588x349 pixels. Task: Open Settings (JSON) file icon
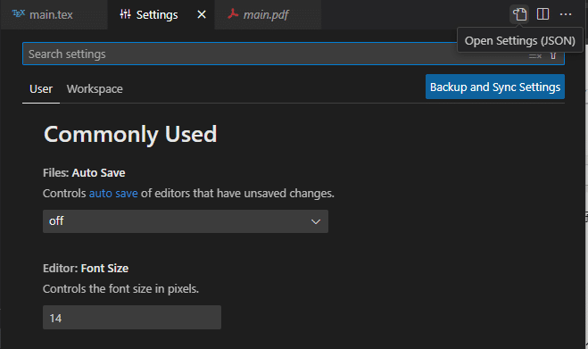[x=520, y=14]
